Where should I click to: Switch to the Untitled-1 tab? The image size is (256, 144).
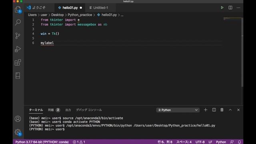pyautogui.click(x=100, y=8)
